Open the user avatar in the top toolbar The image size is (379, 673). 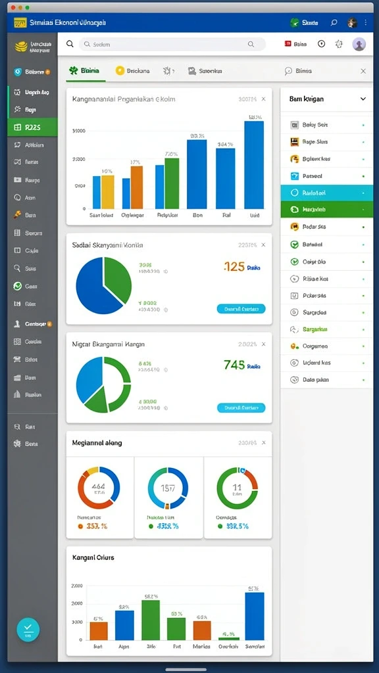click(359, 44)
